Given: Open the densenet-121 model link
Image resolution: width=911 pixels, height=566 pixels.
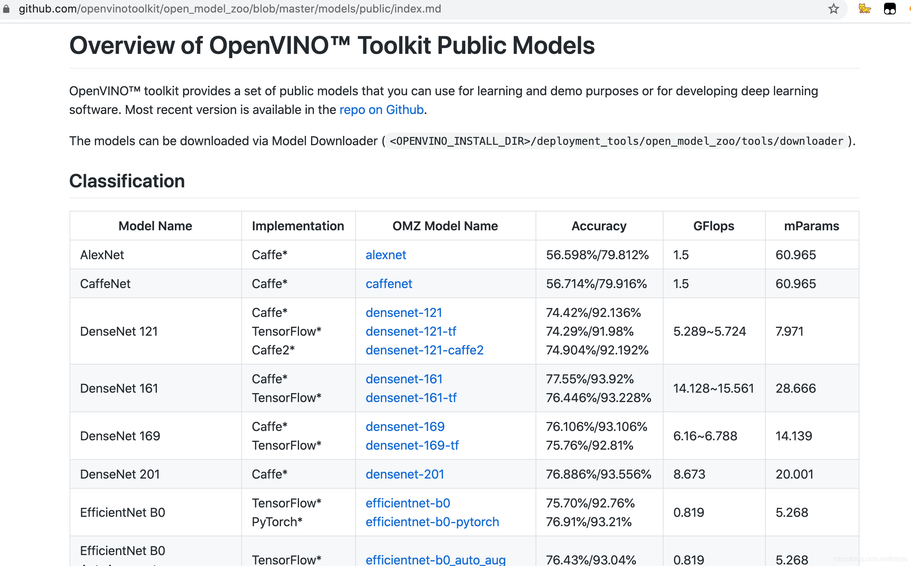Looking at the screenshot, I should tap(404, 313).
